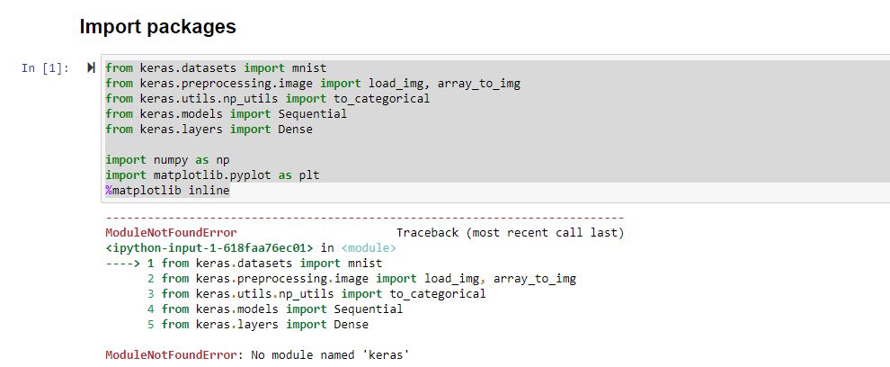Click traceback line 2 importing load_img
Viewport: 890px width, 367px height.
click(x=361, y=279)
